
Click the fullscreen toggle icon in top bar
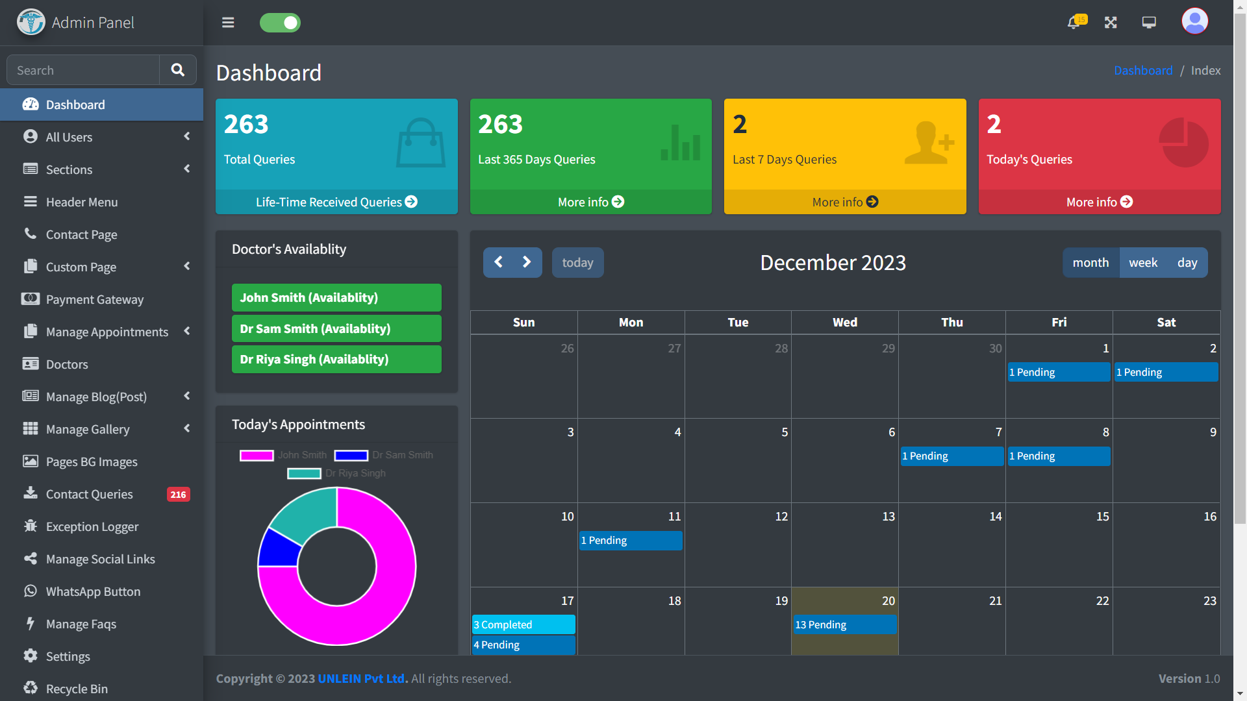pos(1111,22)
